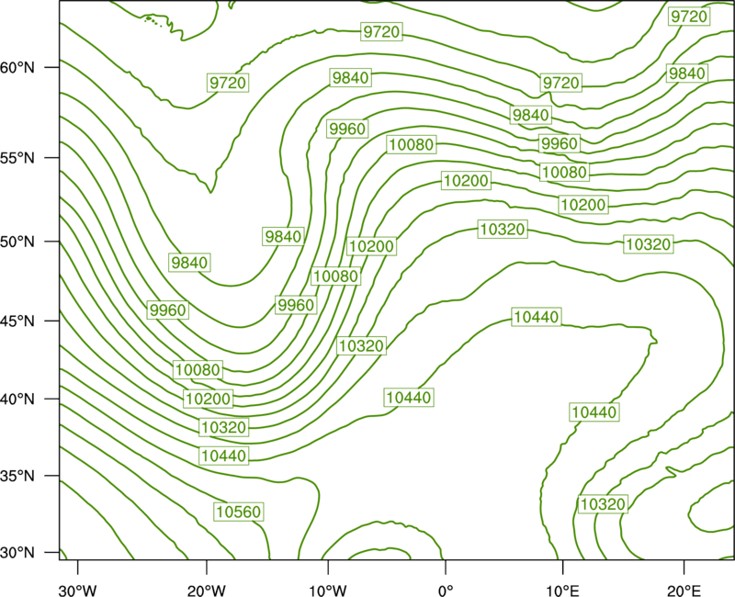
Task: Click the 30°W longitude axis label
Action: 78,591
